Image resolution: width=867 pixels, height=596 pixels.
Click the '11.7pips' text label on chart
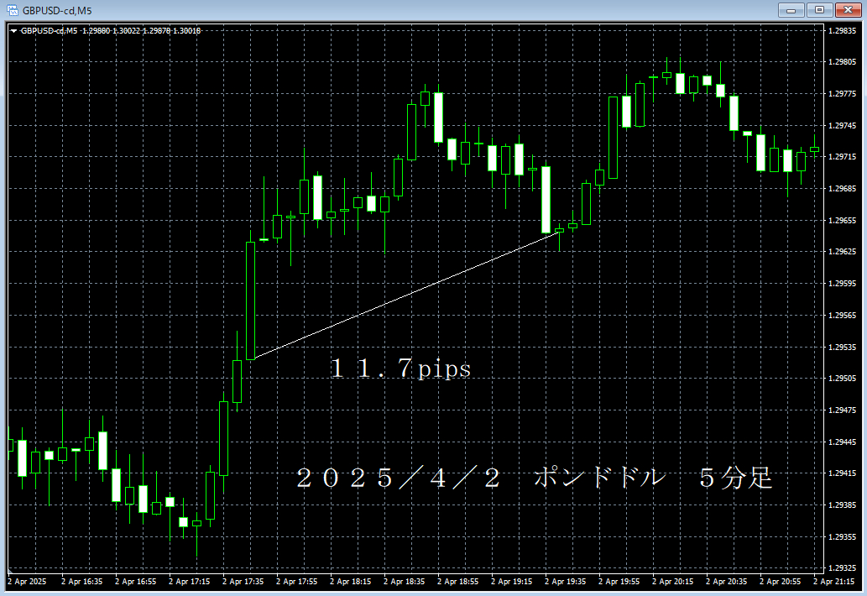click(401, 369)
